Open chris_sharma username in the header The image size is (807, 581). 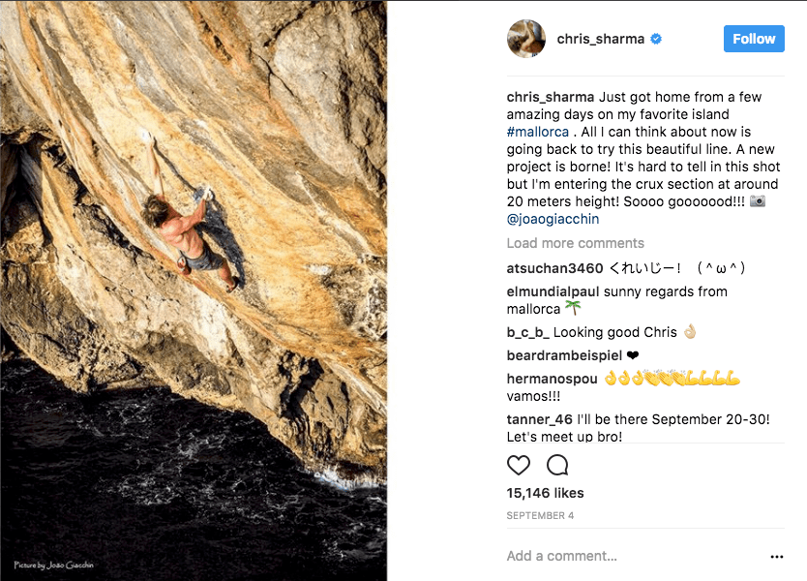click(600, 40)
